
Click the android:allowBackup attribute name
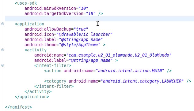[x=48, y=29]
